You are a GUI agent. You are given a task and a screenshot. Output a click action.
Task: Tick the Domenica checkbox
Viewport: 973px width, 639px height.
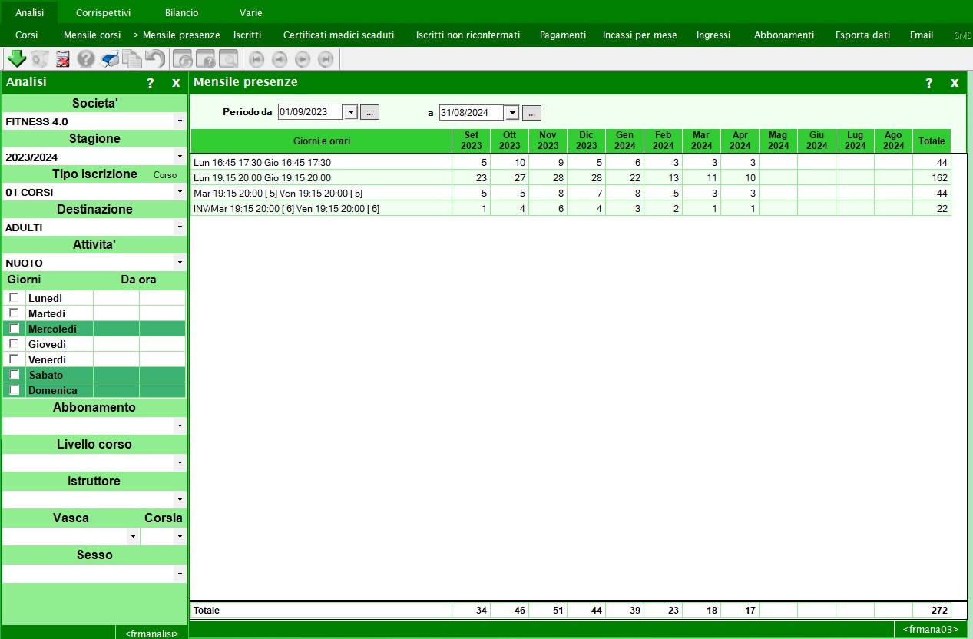[14, 390]
